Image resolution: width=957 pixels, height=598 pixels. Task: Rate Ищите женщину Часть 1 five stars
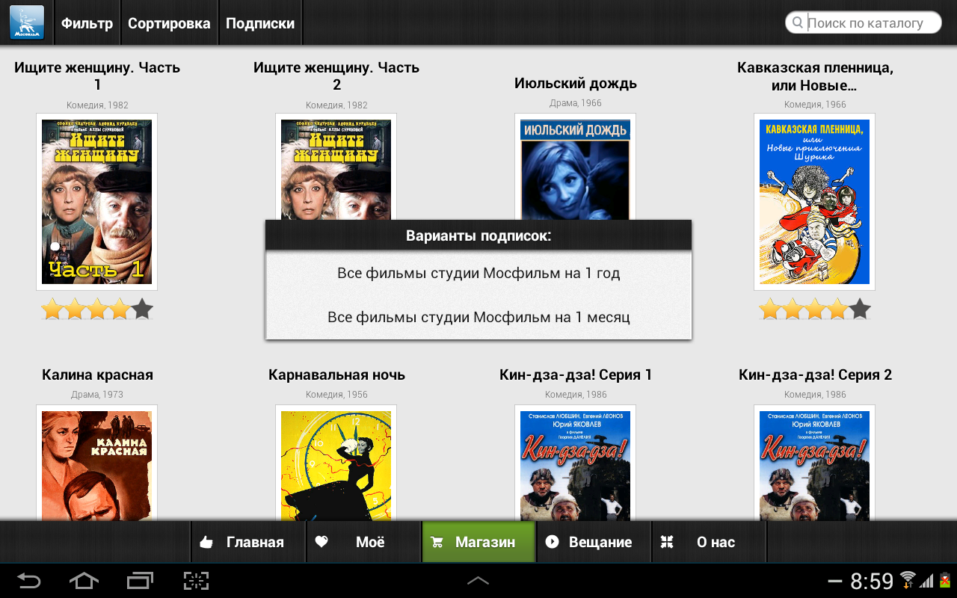tap(142, 309)
